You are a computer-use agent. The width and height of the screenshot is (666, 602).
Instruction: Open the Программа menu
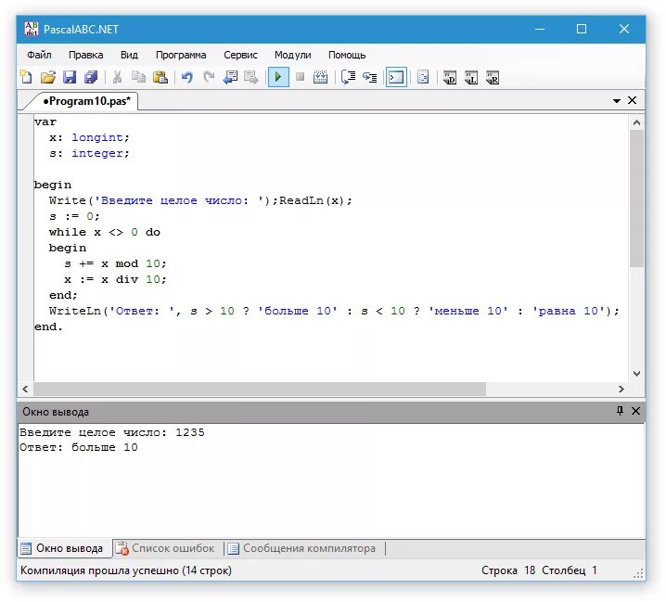point(181,56)
